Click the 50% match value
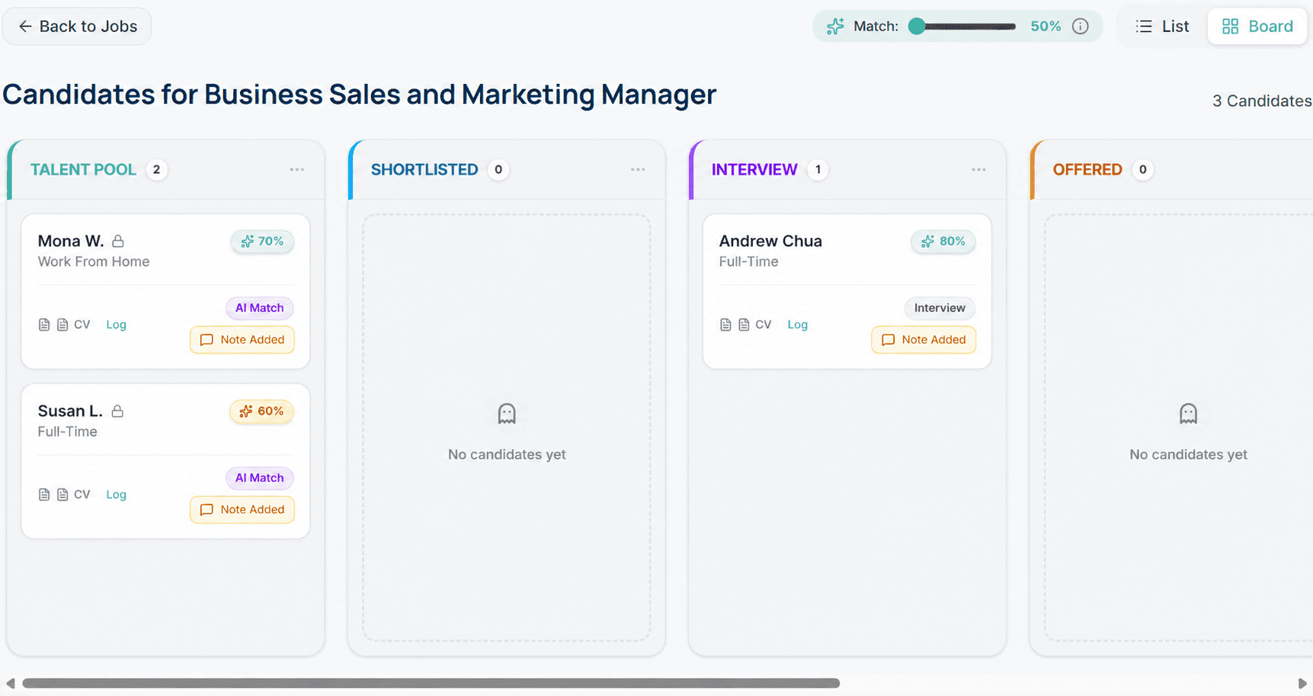Viewport: 1313px width, 696px height. click(x=1046, y=27)
